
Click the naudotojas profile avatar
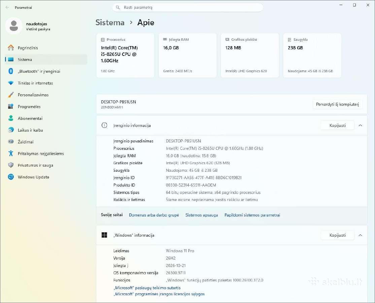tap(14, 26)
